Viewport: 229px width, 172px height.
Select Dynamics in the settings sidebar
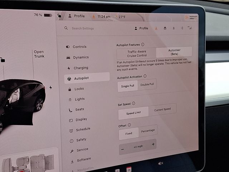81,57
